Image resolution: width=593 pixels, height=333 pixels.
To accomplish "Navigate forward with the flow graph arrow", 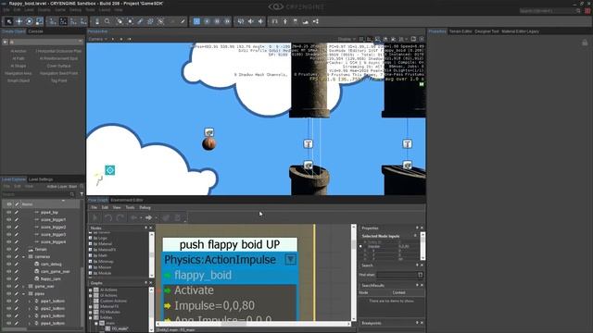I will (148, 217).
